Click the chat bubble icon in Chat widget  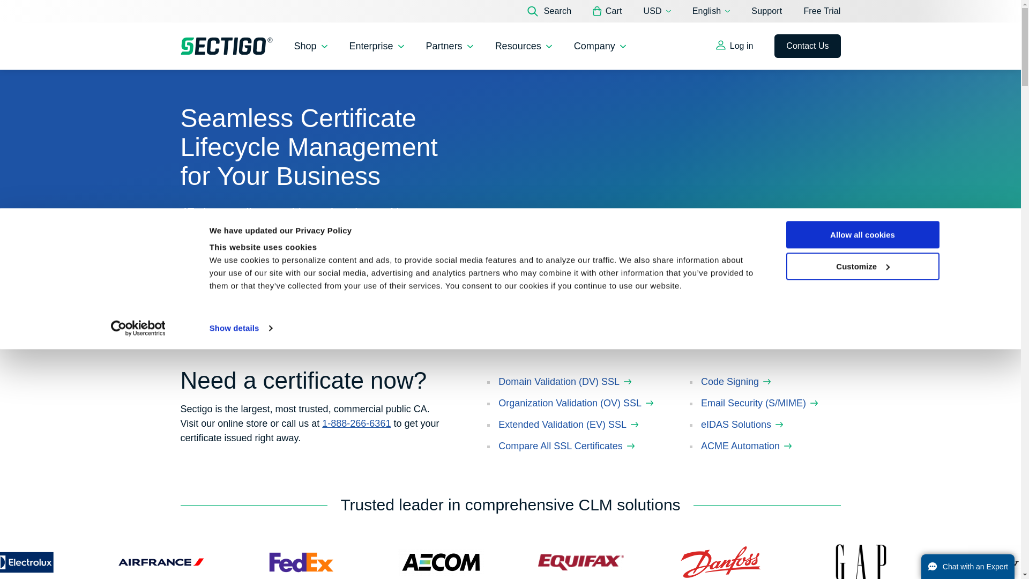[932, 567]
